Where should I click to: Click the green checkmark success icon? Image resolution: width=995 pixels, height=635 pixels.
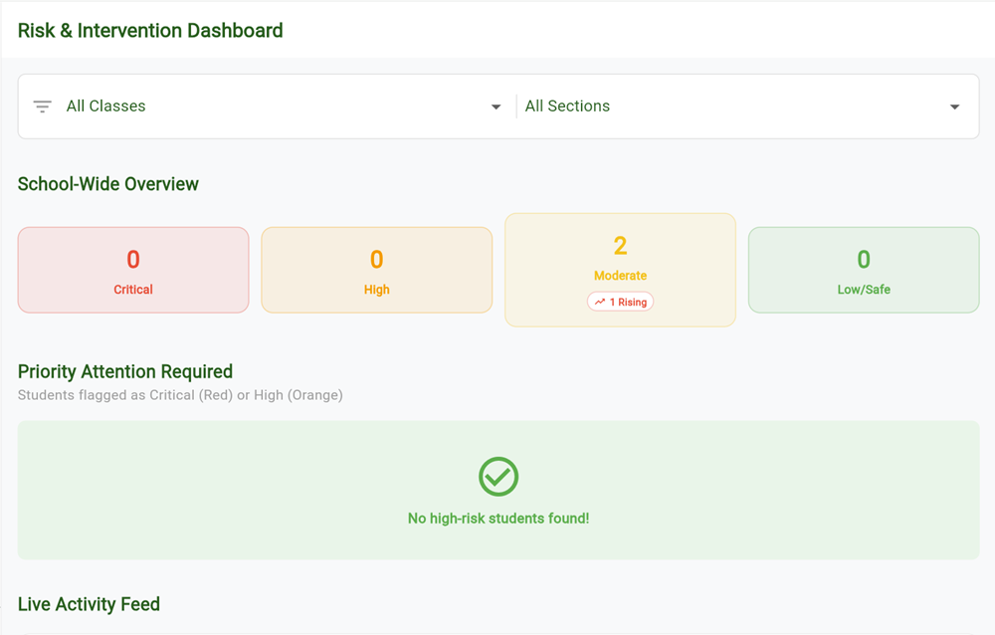[x=497, y=477]
